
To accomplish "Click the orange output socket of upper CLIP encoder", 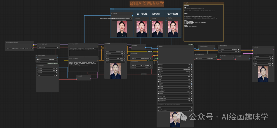I will click(98, 46).
